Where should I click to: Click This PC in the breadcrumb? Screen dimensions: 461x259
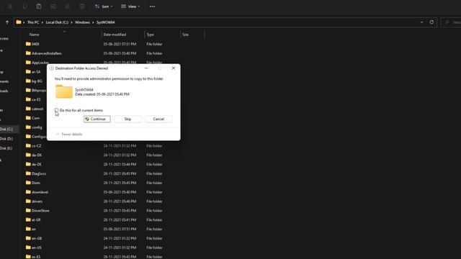(x=33, y=22)
